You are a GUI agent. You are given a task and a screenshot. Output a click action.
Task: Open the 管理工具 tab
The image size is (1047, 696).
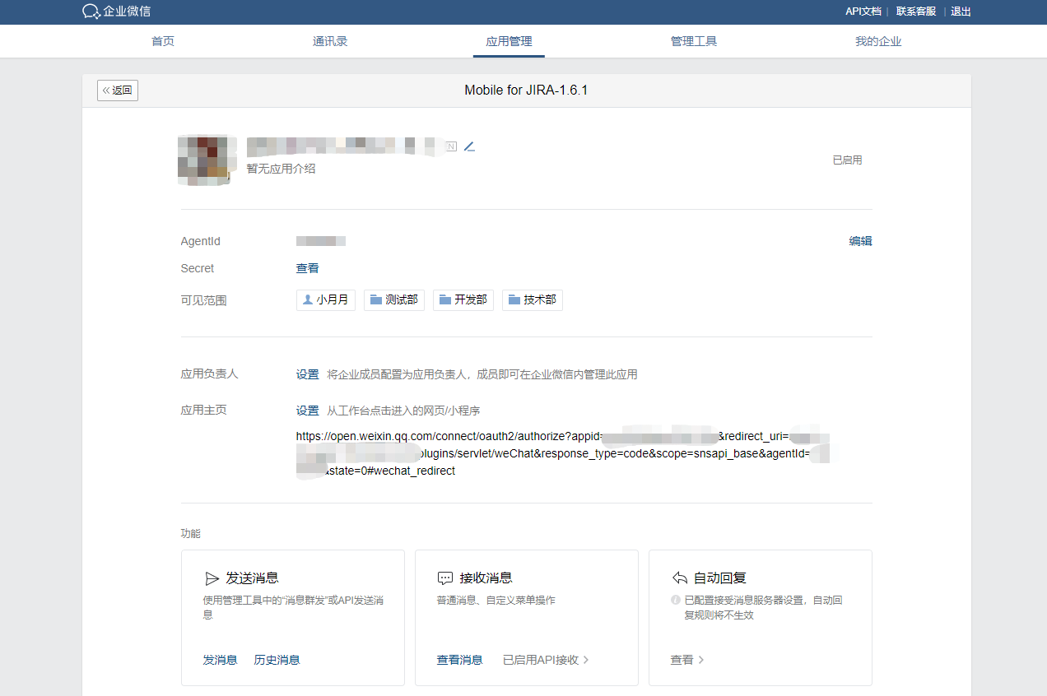pyautogui.click(x=694, y=41)
